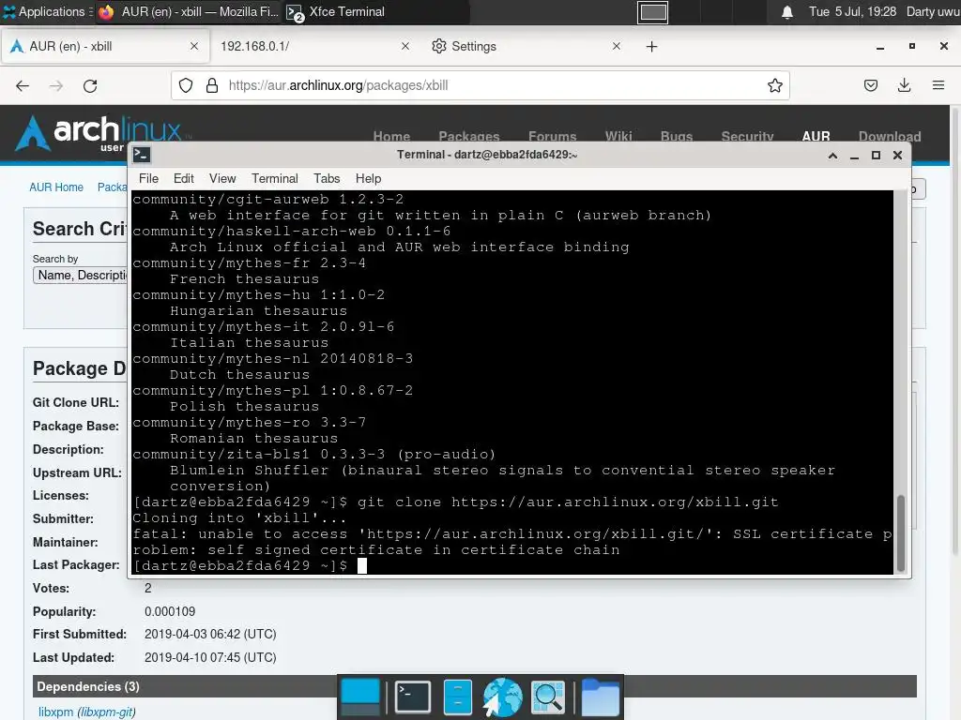Open the terminal File menu
The image size is (961, 720).
(148, 178)
